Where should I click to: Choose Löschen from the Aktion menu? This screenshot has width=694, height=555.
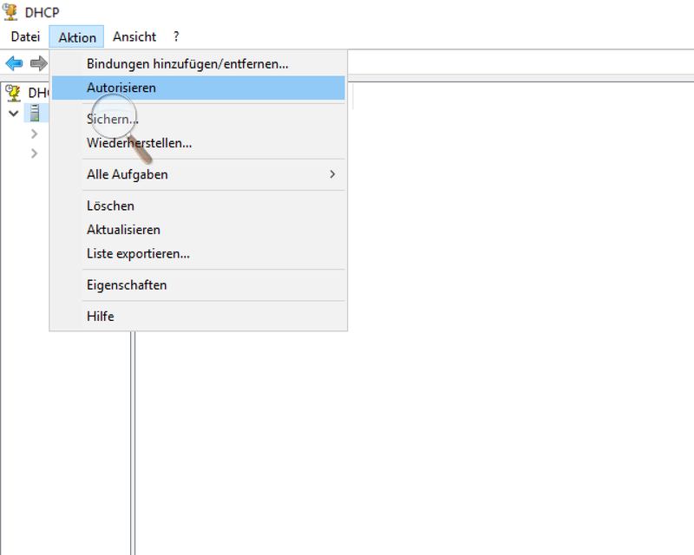tap(199, 206)
